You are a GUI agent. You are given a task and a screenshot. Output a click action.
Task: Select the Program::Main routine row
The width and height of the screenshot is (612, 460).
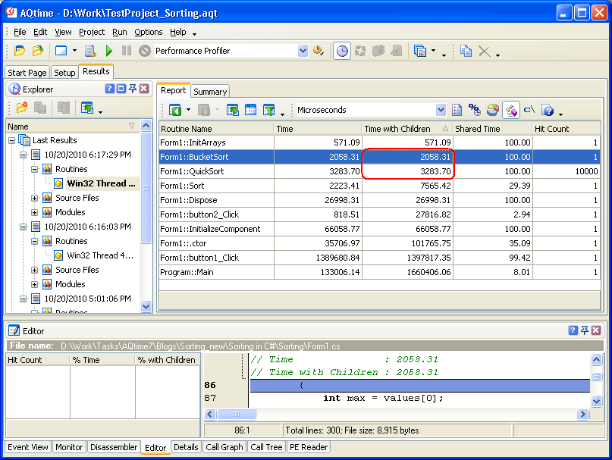pos(379,272)
